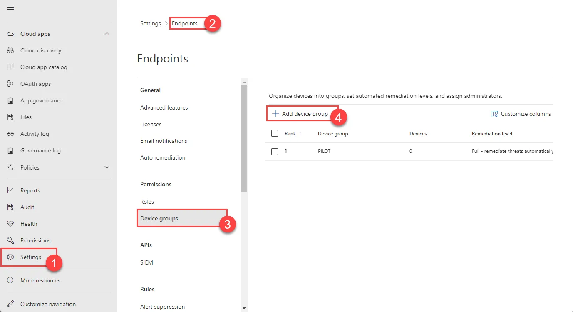Select Device groups in settings list
This screenshot has height=312, width=573.
182,218
